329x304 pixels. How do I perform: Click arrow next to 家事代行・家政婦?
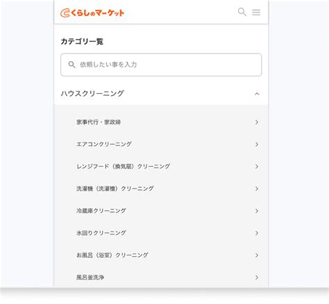click(257, 122)
